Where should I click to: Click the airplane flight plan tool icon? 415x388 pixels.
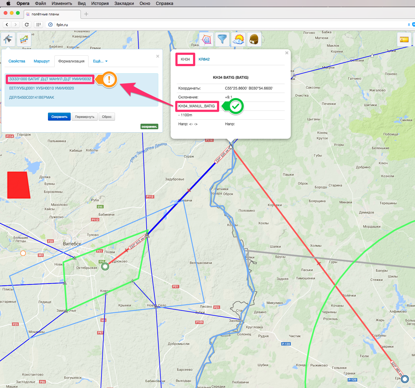(x=8, y=39)
